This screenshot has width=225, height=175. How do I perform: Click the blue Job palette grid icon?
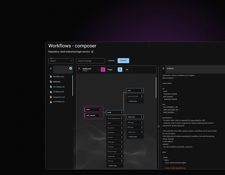click(121, 69)
